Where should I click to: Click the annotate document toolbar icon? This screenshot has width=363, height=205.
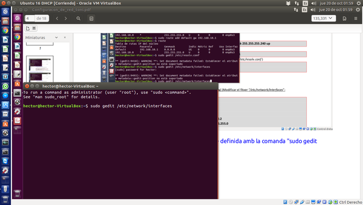(x=344, y=19)
